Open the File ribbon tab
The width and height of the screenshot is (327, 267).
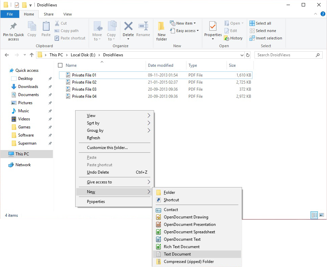pos(10,14)
